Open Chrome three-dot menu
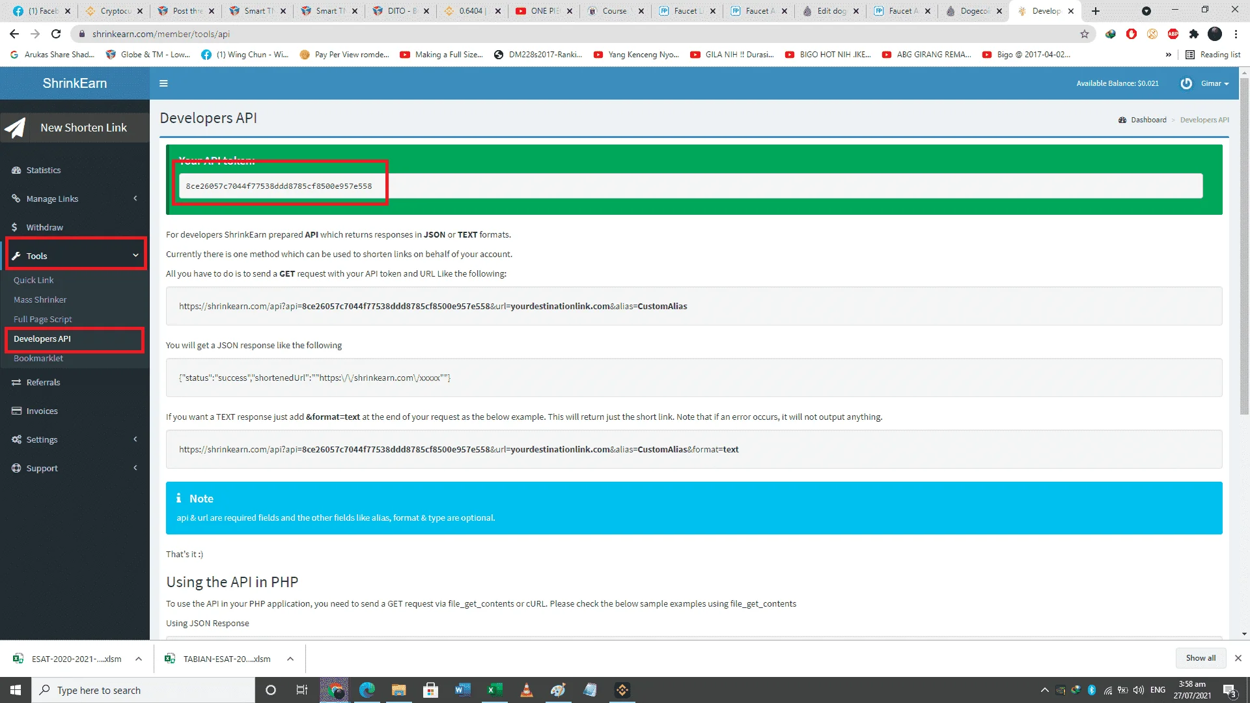The width and height of the screenshot is (1250, 703). point(1236,34)
